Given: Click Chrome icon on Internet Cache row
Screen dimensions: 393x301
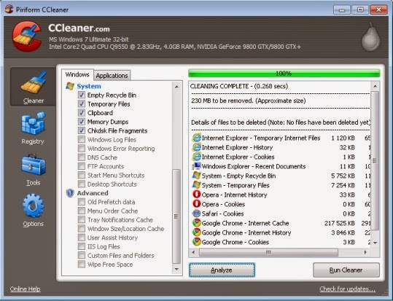Looking at the screenshot, I should pyautogui.click(x=197, y=223).
